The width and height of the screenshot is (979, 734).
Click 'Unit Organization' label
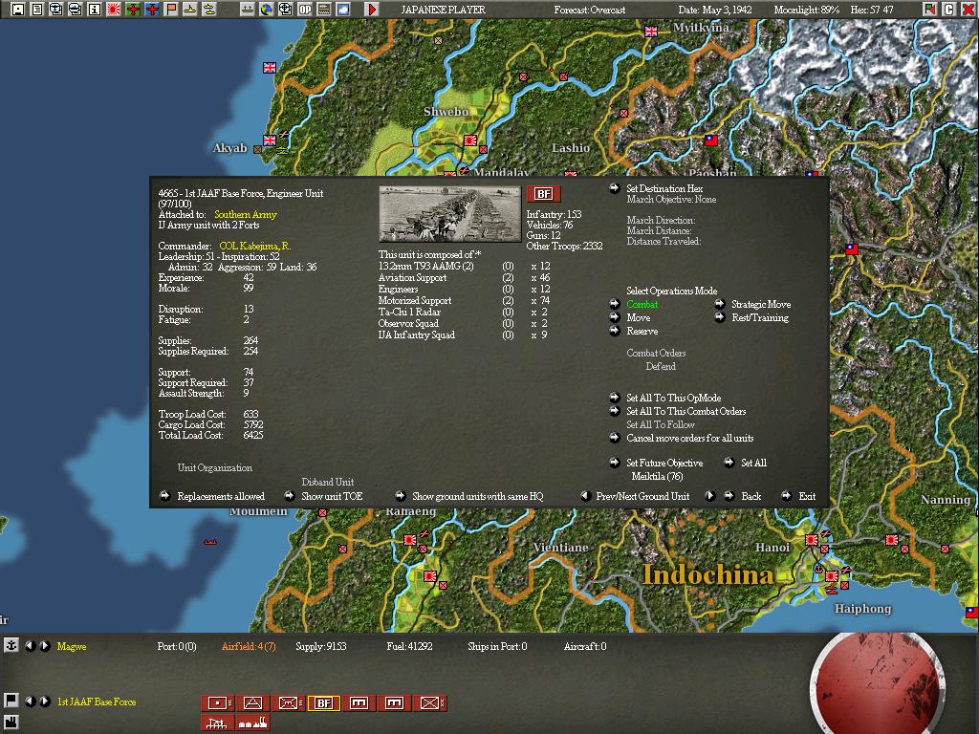215,467
